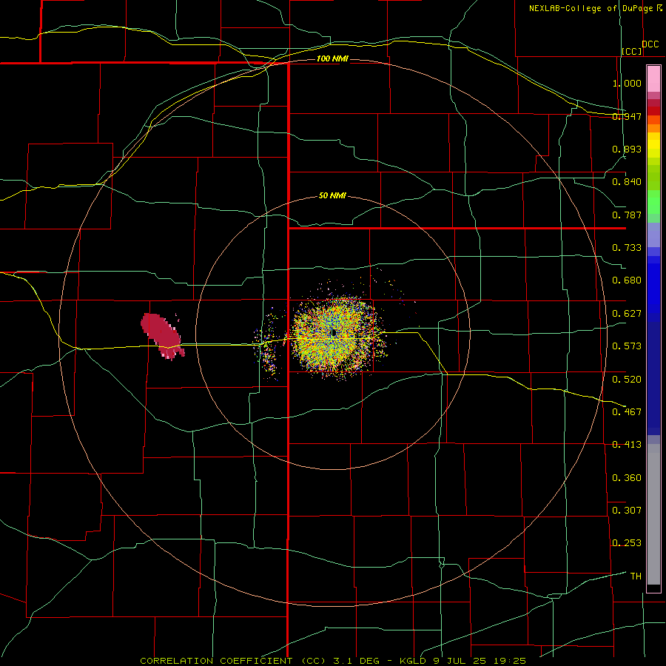
Task: Click the 100 NMI range ring label
Action: (332, 58)
